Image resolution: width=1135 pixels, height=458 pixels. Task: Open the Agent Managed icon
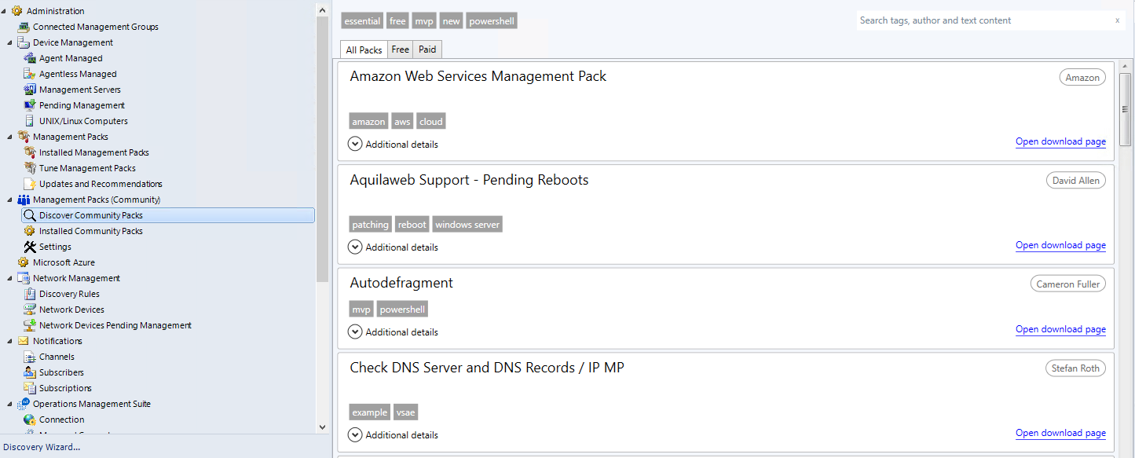(x=30, y=58)
